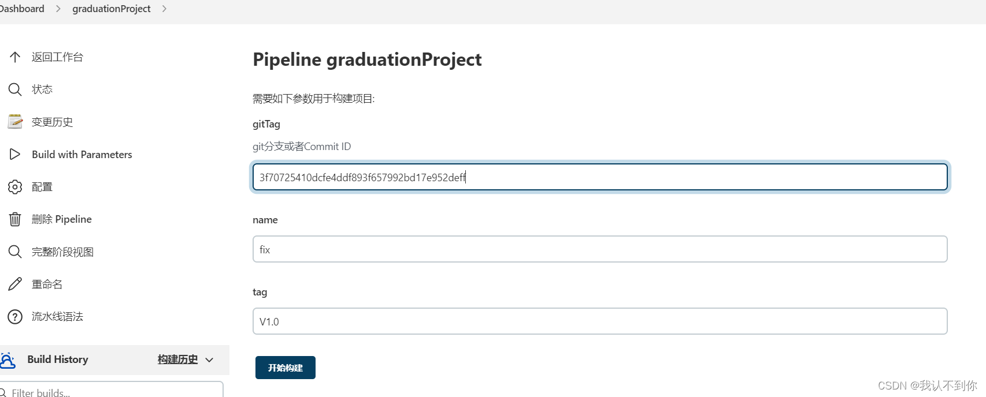Expand the 构建历史 chevron dropdown

pyautogui.click(x=209, y=359)
